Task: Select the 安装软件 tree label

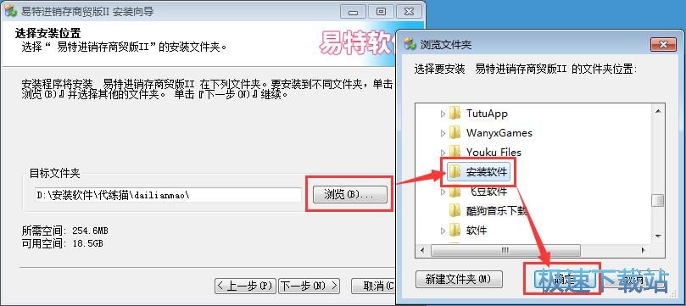Action: pos(487,172)
